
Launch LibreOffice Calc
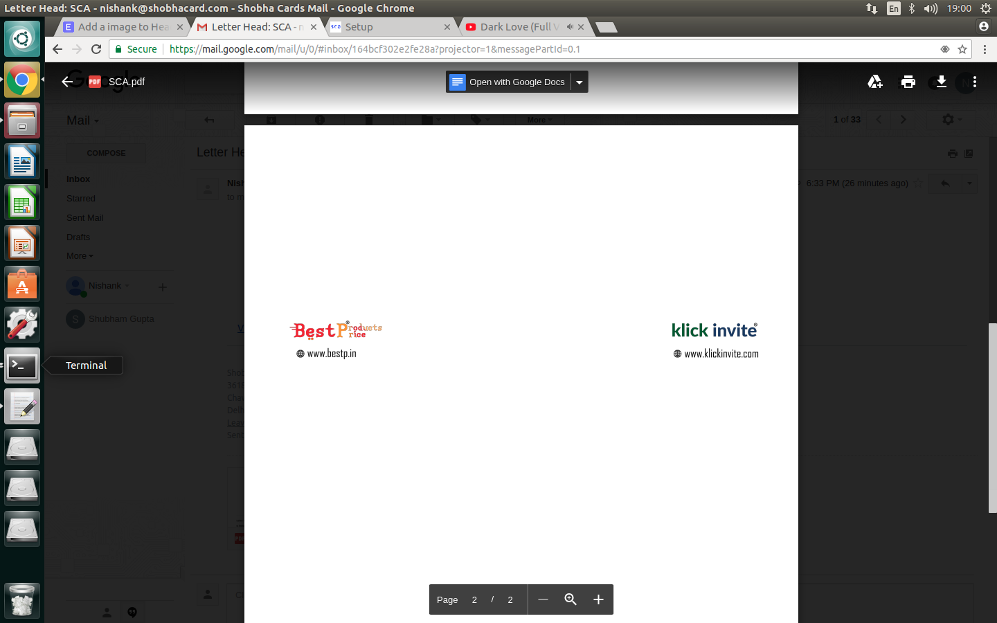pos(22,203)
